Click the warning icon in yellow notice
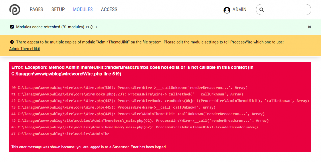The height and width of the screenshot is (162, 321). click(x=12, y=42)
